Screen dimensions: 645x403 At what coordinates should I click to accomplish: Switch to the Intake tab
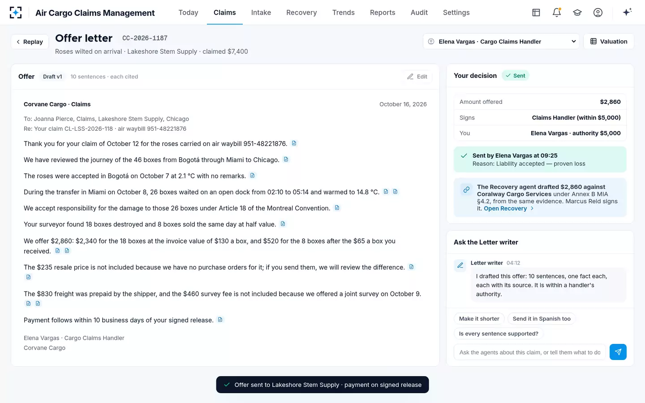coord(261,13)
